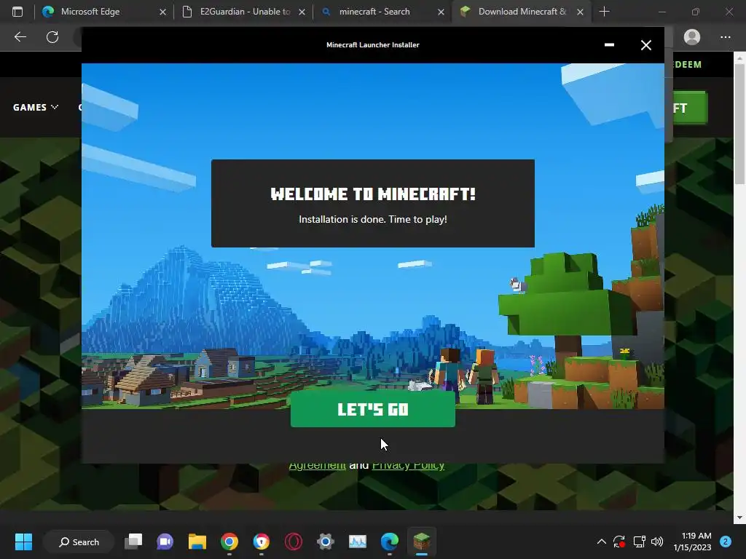
Task: Click the page vertical scrollbar thumb
Action: tap(739, 124)
